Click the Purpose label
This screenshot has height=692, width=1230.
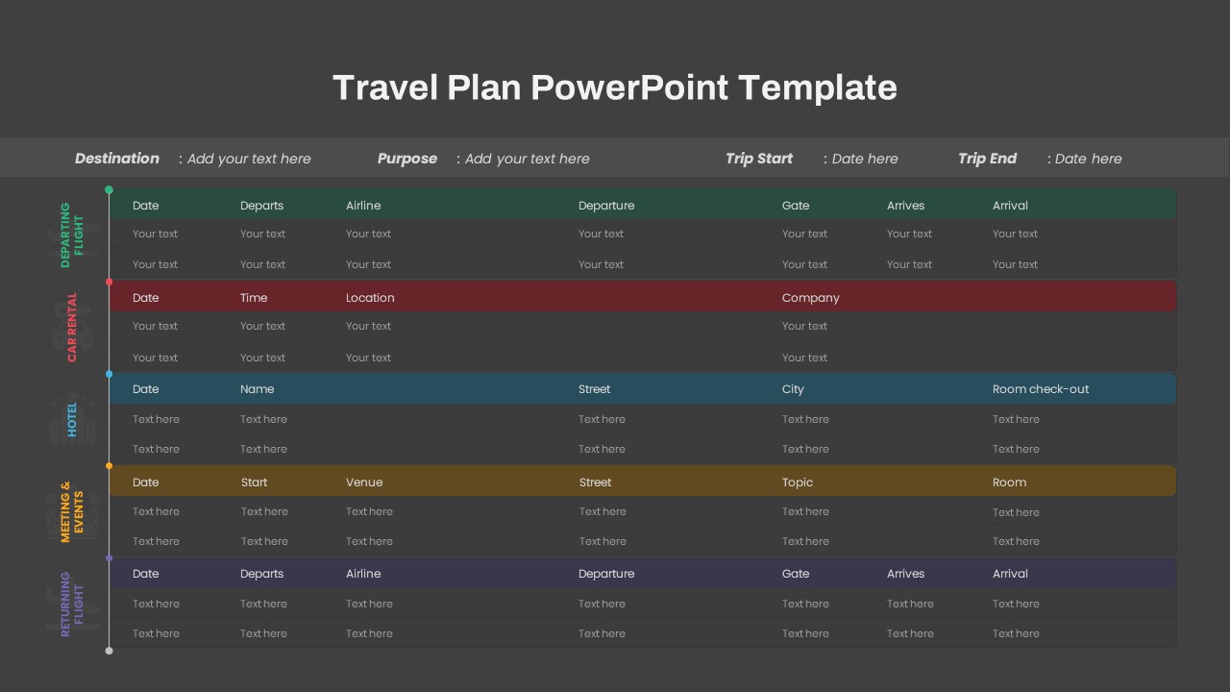click(x=407, y=159)
